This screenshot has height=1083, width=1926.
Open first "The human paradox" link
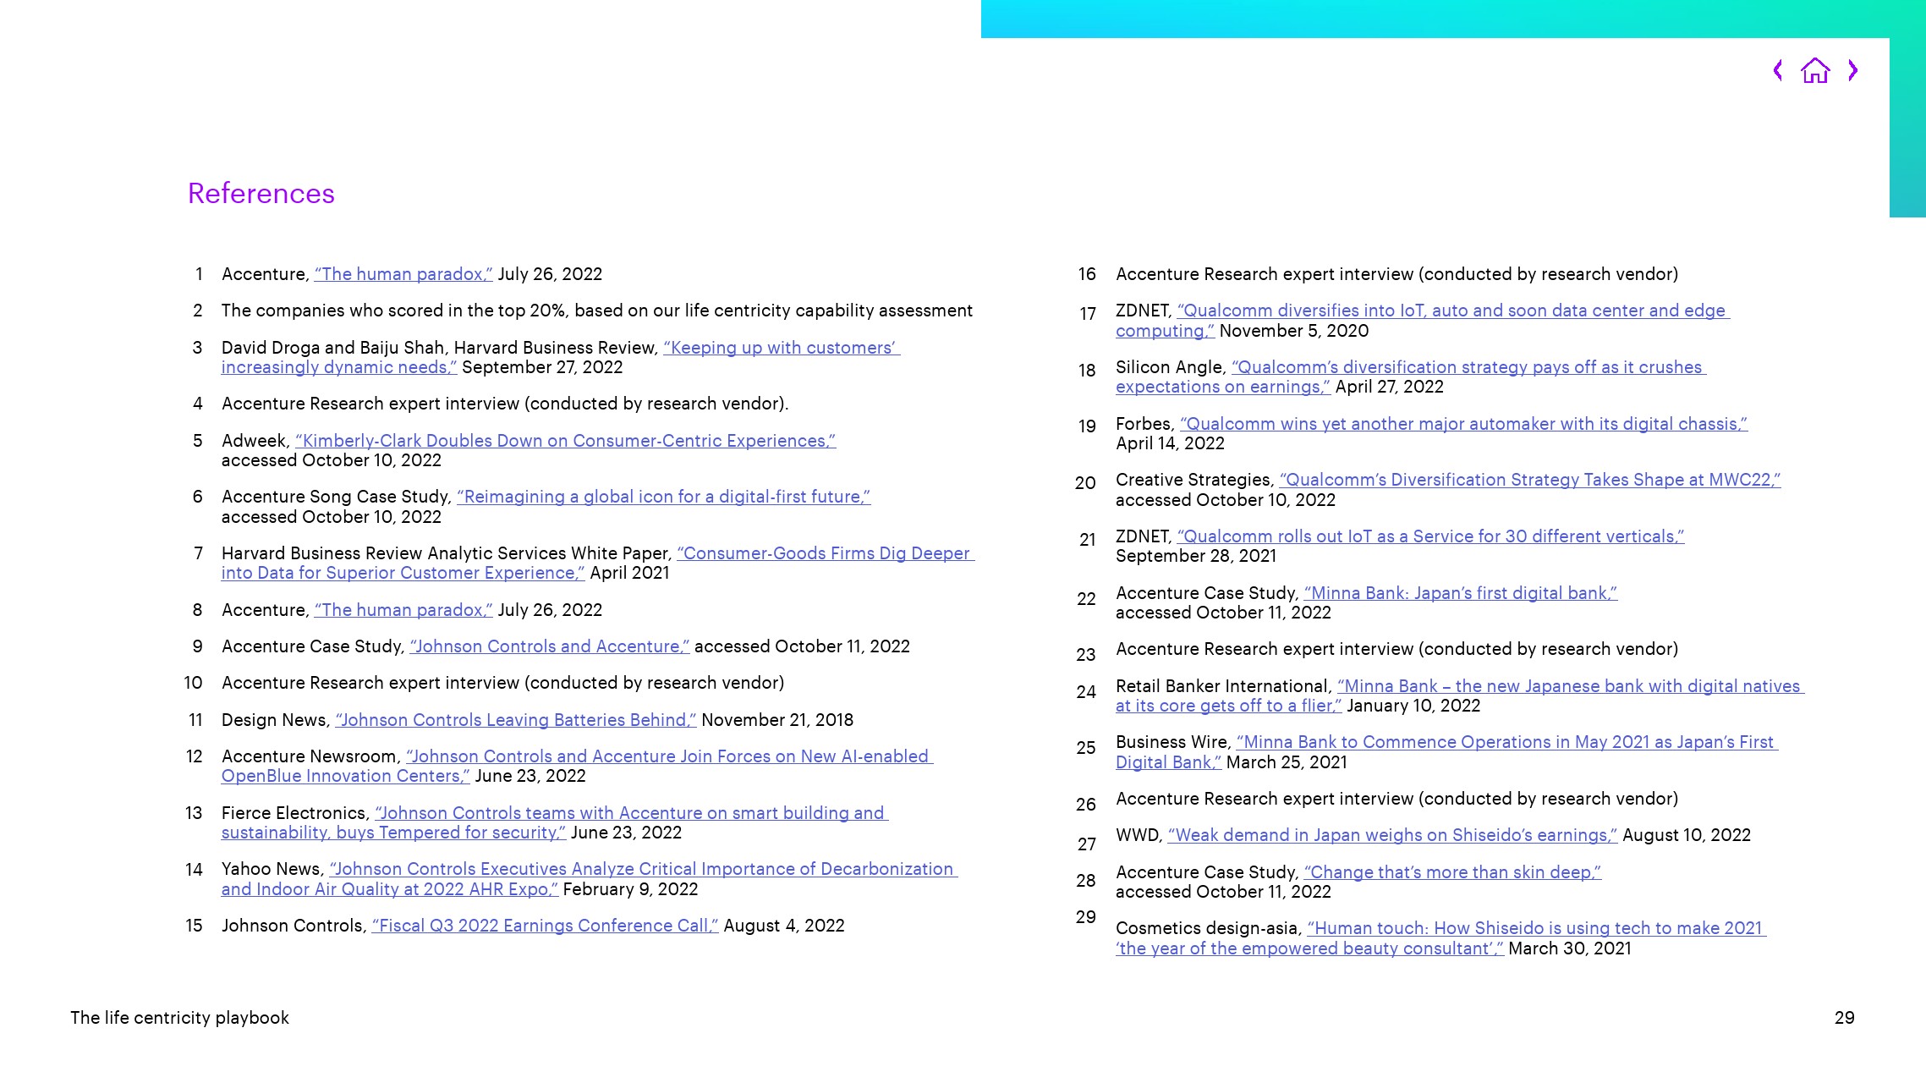click(403, 274)
